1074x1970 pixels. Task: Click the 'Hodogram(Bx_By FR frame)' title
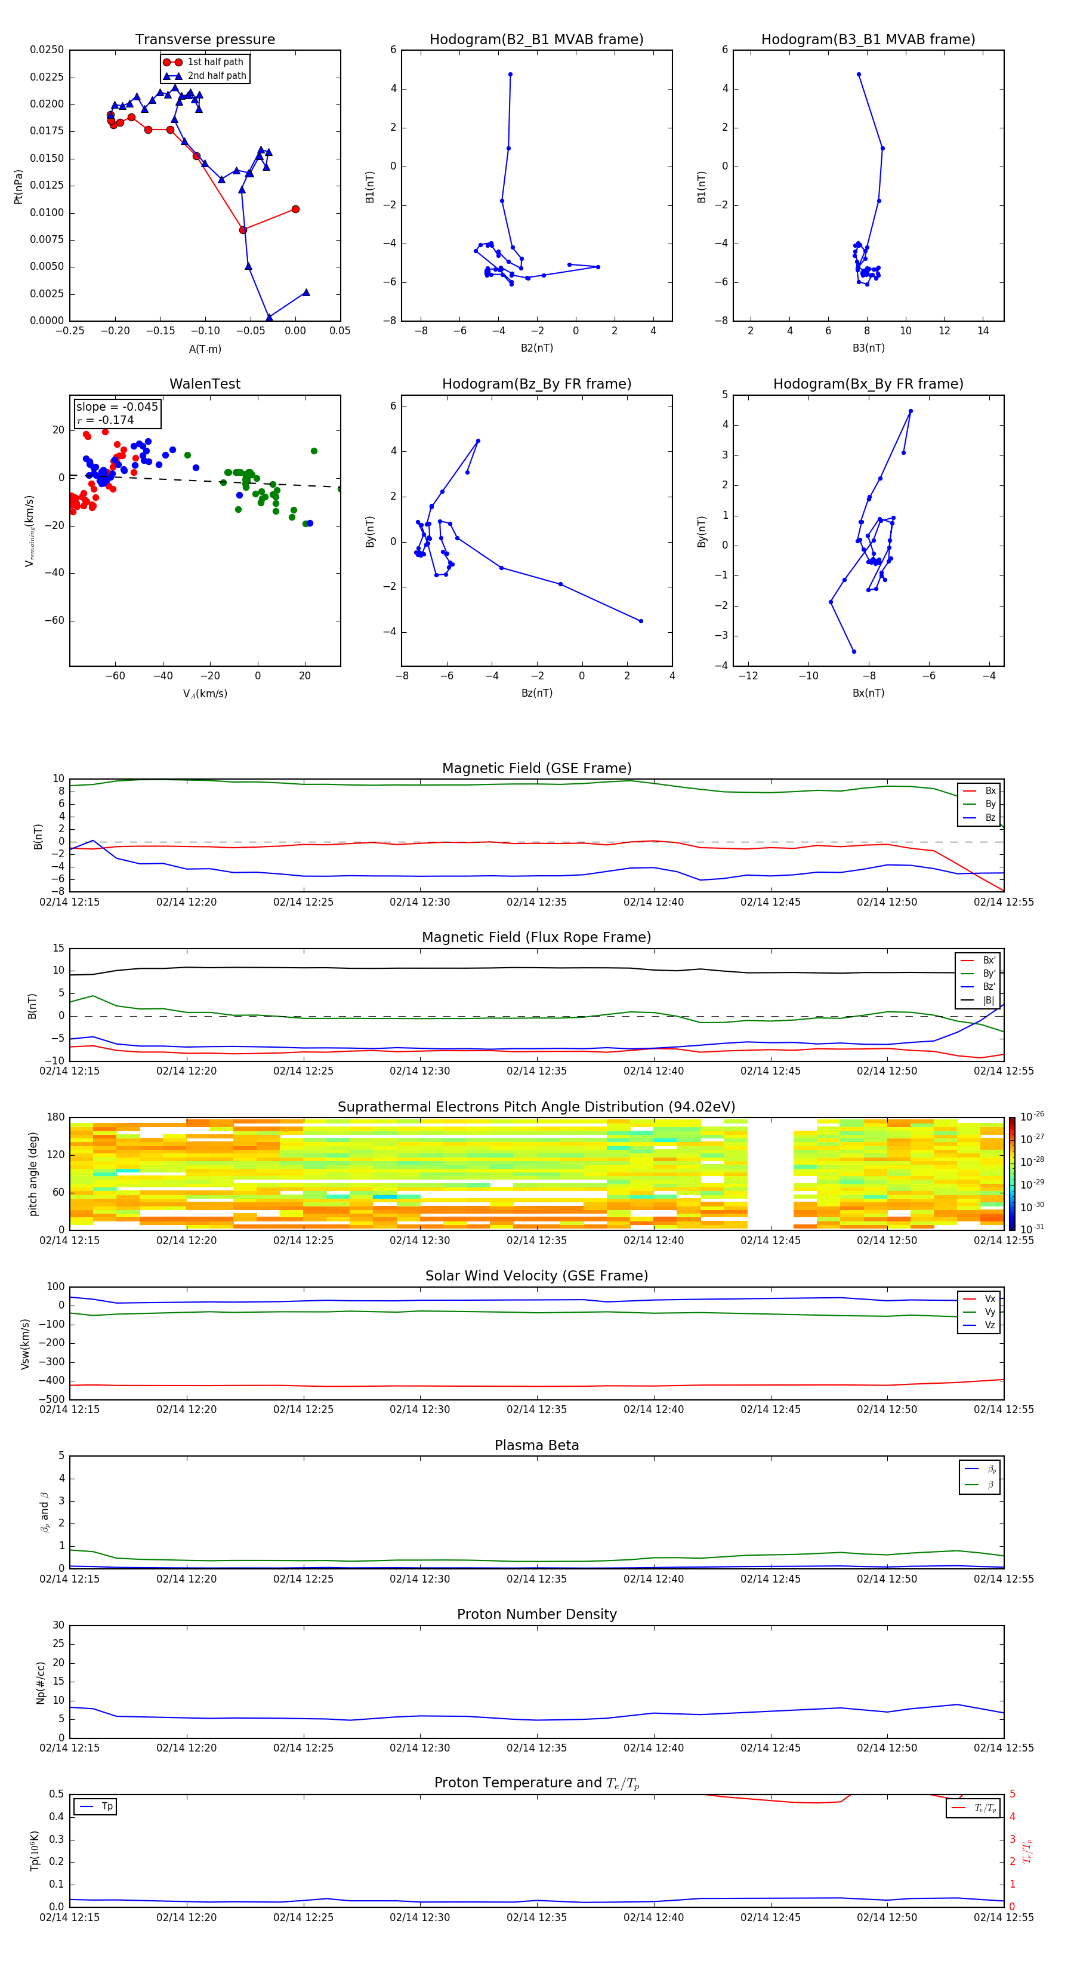pyautogui.click(x=868, y=384)
